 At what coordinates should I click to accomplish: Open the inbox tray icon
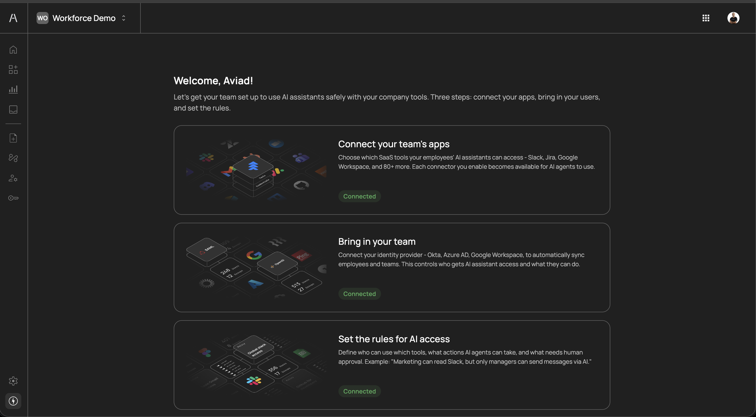click(13, 109)
